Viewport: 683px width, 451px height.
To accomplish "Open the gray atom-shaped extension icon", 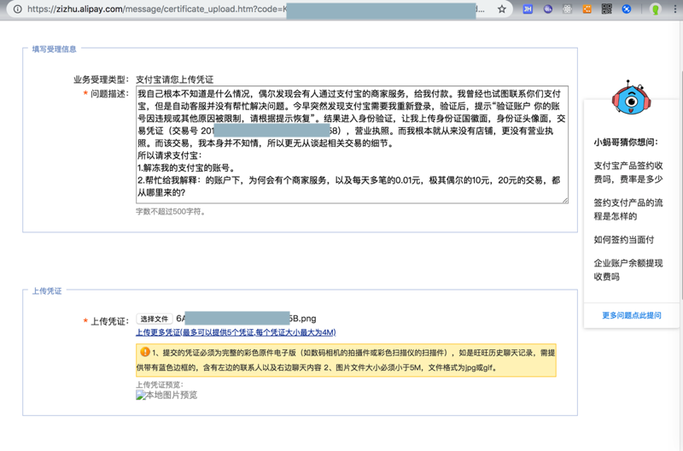I will [x=567, y=9].
